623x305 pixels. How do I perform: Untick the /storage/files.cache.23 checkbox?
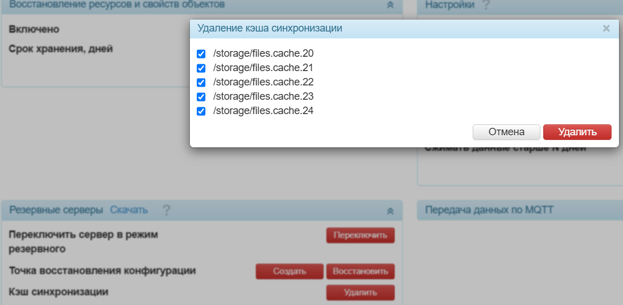point(201,97)
